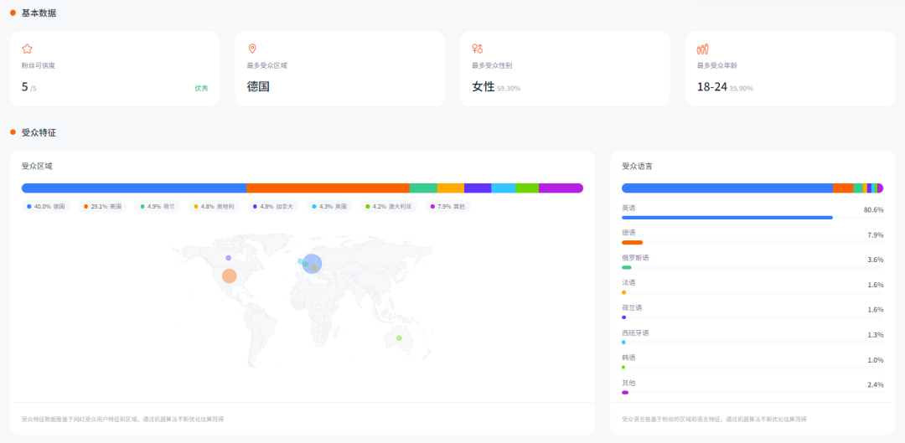Click the 80.6% value for 英语
Viewport: 905px width, 443px height.
point(873,209)
